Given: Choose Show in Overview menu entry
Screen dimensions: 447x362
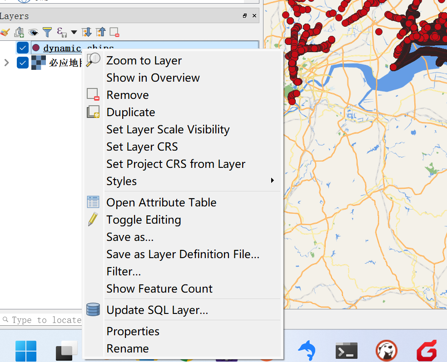Looking at the screenshot, I should point(183,78).
